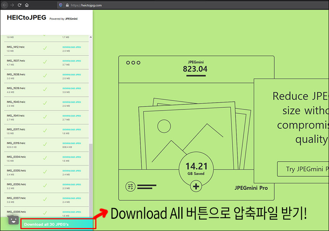Click the checkmark beside IMG_1541.heic
Screen dimensions: 329x231
pyautogui.click(x=45, y=117)
